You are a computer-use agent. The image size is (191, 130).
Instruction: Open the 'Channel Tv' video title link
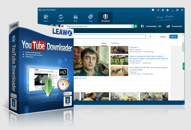[134, 47]
